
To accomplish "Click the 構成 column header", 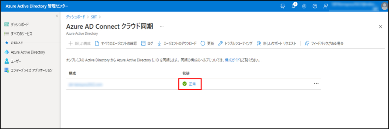I will coord(72,74).
